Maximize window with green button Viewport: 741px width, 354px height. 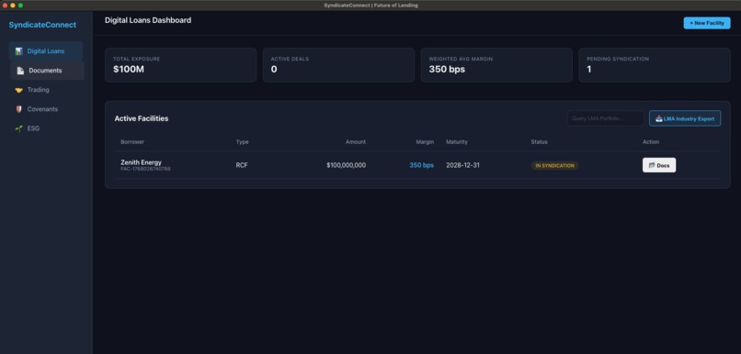point(20,6)
